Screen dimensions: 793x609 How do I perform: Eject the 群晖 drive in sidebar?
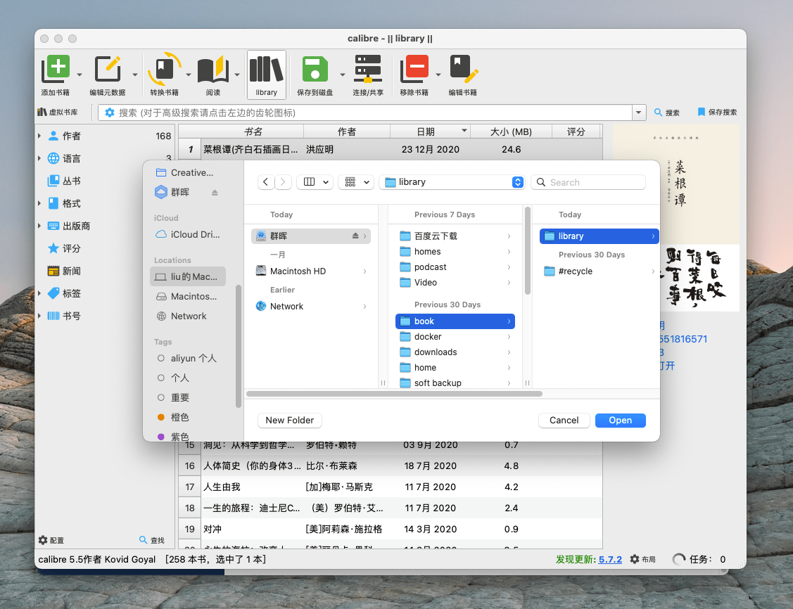point(215,193)
